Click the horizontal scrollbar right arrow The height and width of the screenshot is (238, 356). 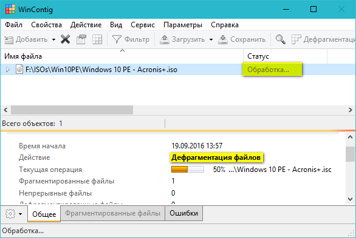(x=351, y=110)
